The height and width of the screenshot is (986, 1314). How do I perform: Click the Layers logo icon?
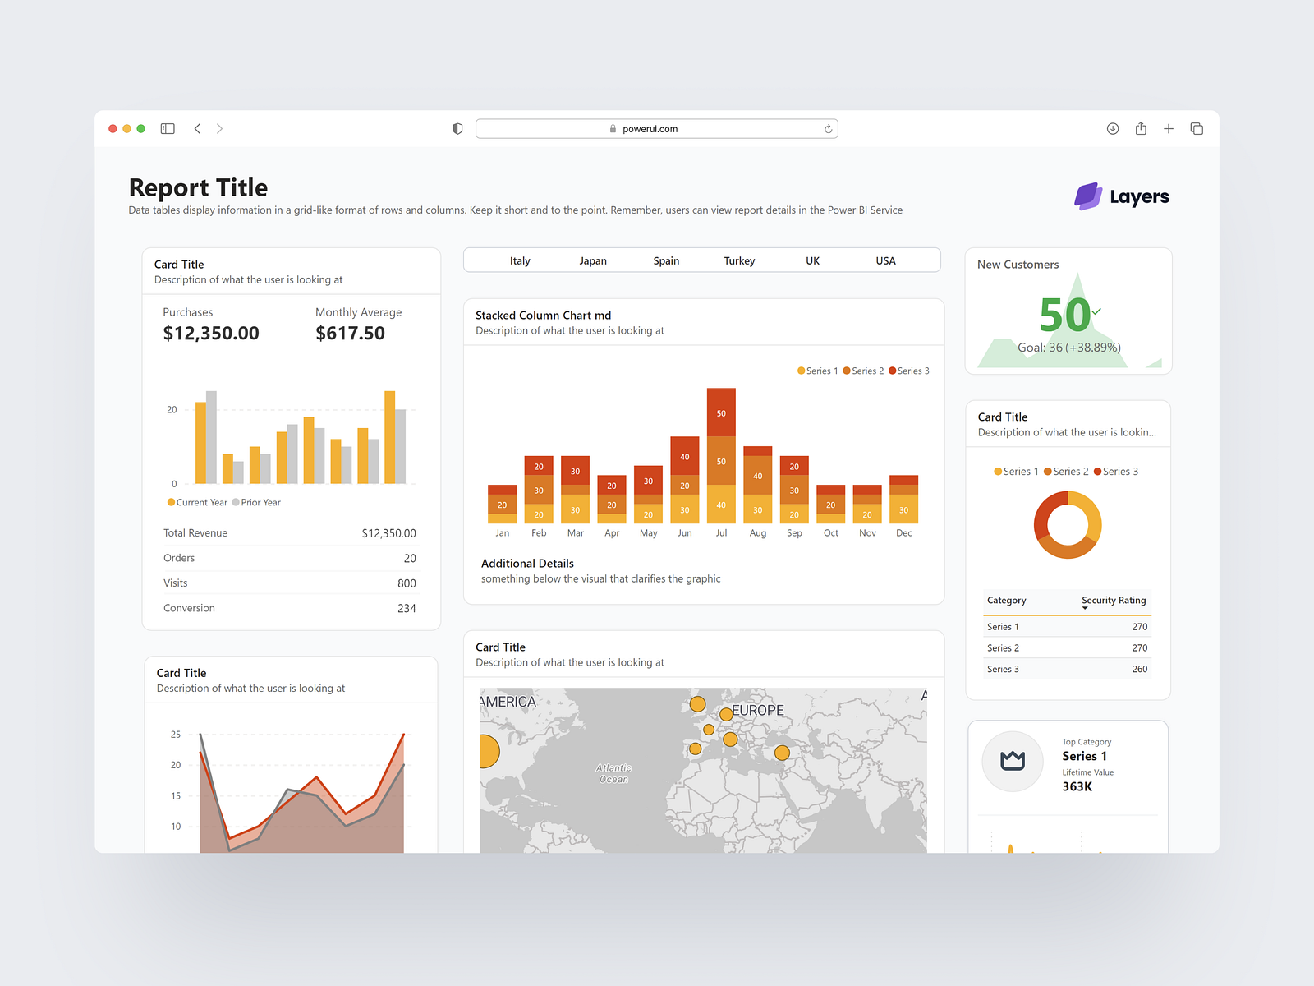(1087, 196)
